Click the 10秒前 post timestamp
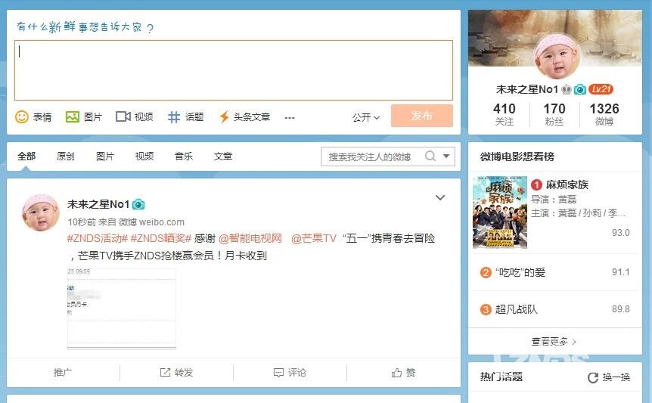Viewport: 652px width, 403px height. (x=82, y=222)
